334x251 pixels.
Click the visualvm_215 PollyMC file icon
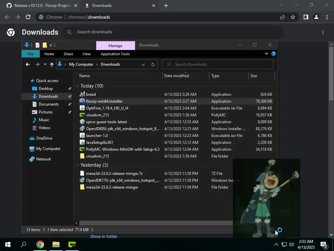82,115
